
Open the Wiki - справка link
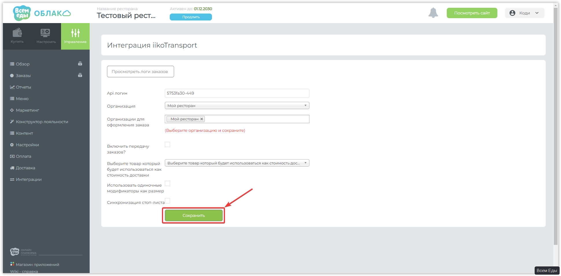[24, 271]
